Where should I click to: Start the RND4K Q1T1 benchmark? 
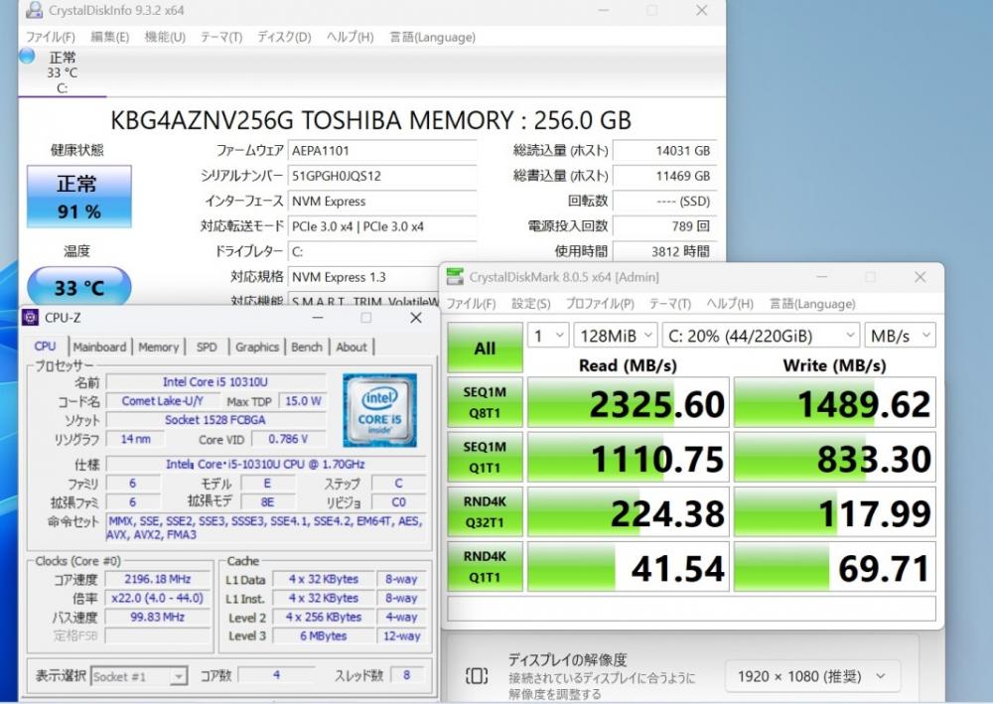[486, 567]
